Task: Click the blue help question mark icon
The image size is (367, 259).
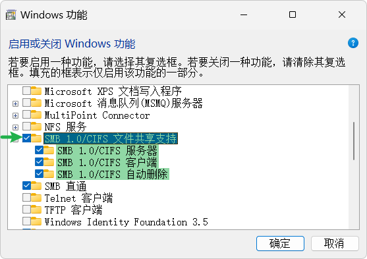Action: tap(353, 43)
